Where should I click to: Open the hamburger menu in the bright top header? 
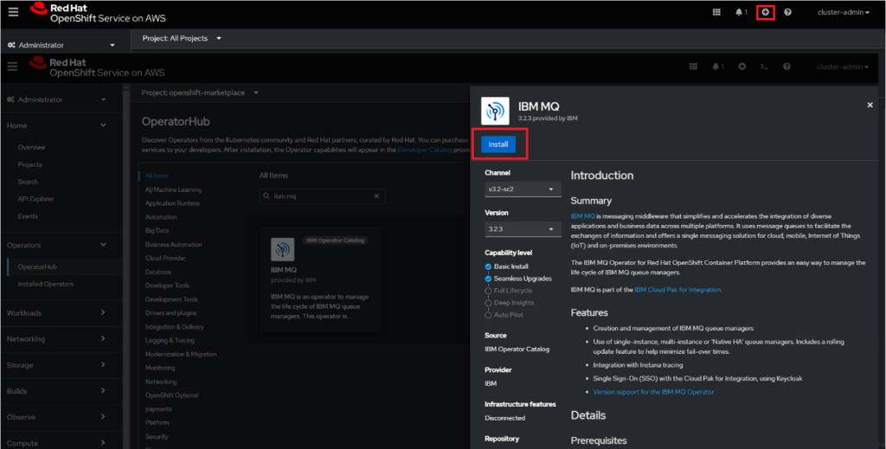(x=13, y=12)
